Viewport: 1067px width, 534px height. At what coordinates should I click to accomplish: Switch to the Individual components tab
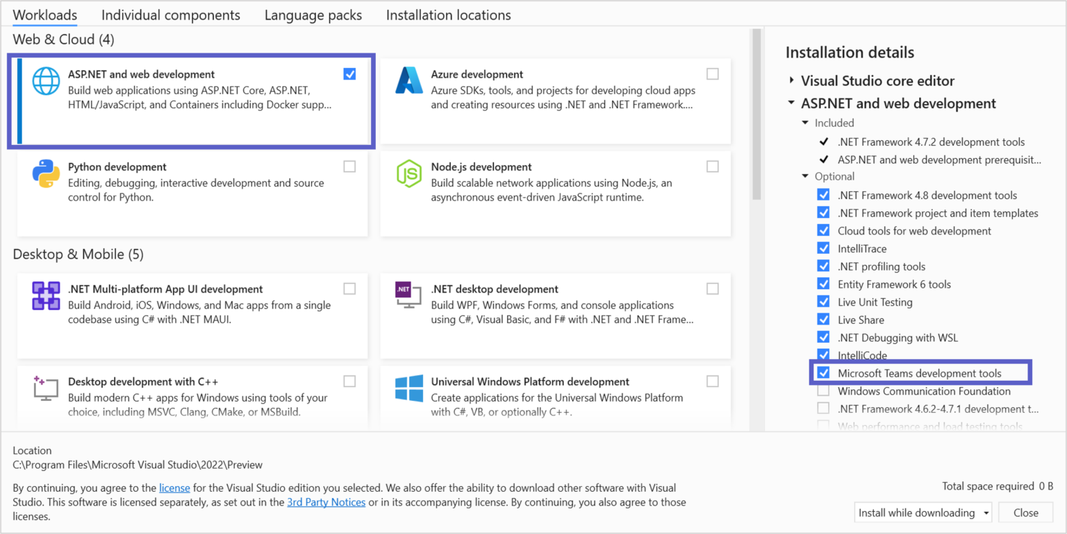tap(171, 15)
